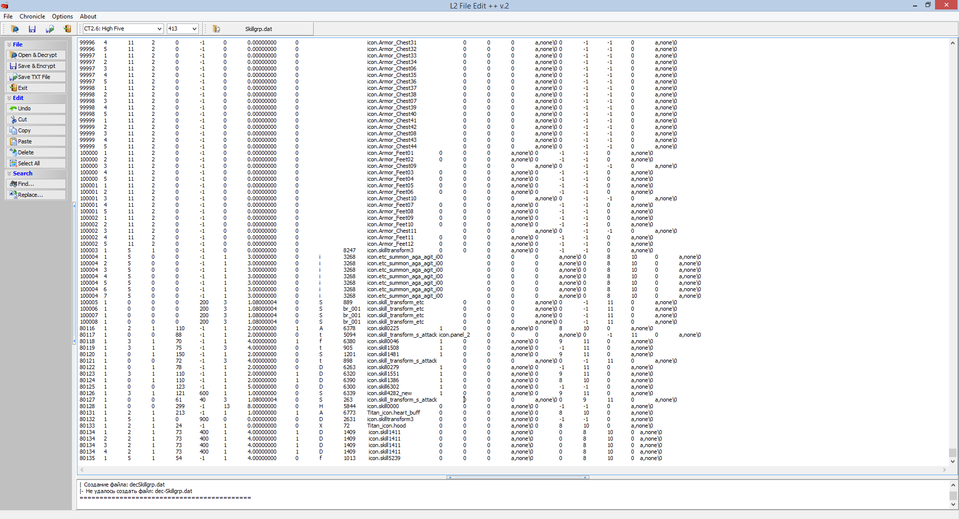
Task: Click the Find binoculars icon in Search panel
Action: [x=14, y=184]
